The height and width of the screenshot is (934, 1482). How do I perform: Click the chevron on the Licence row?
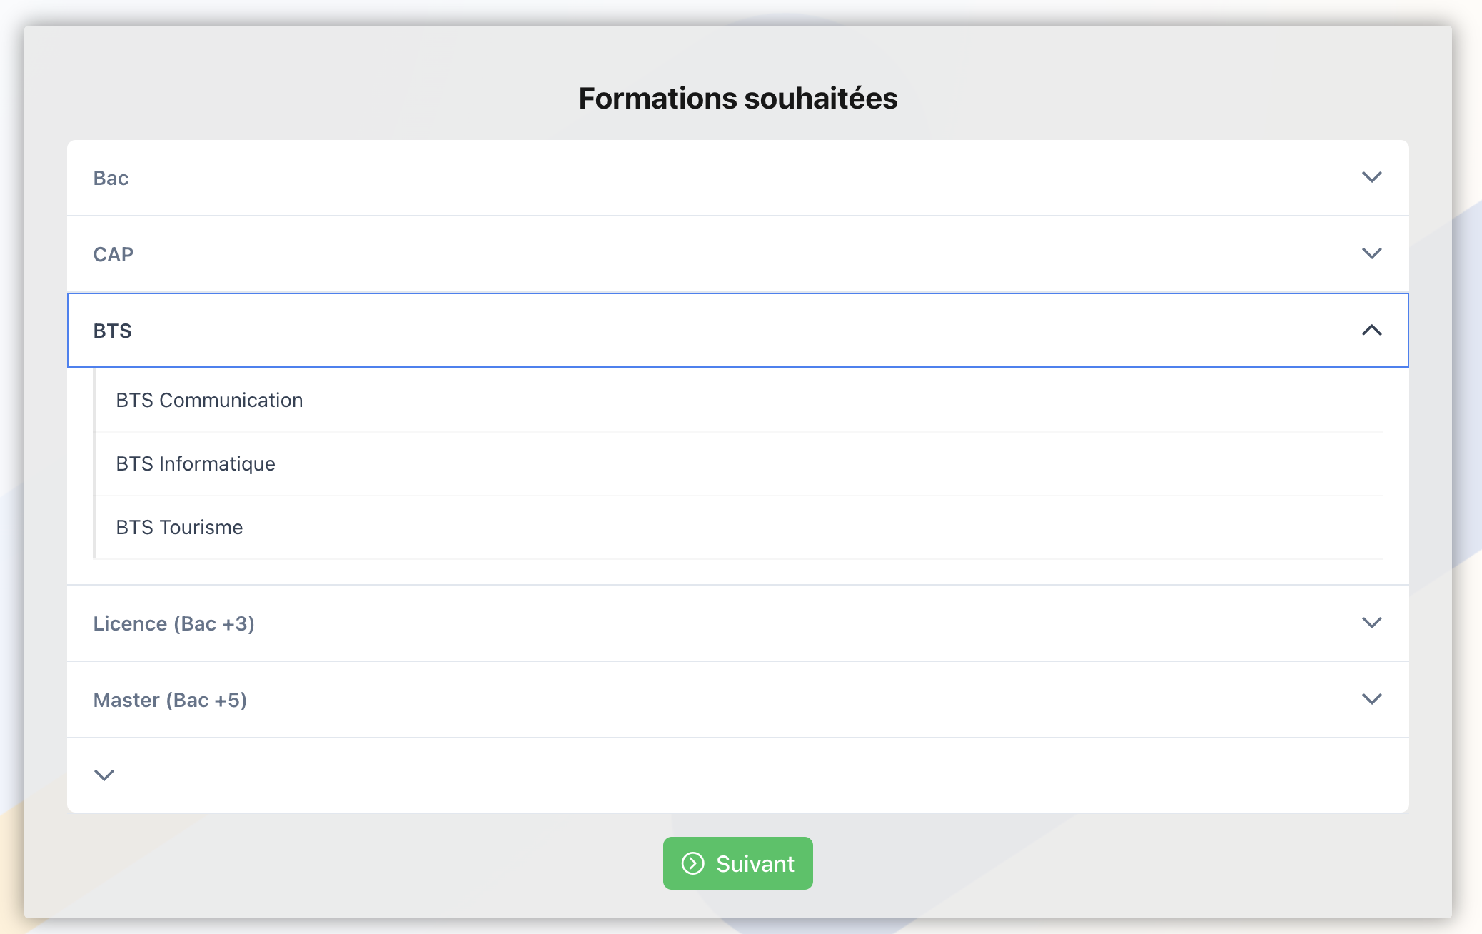pyautogui.click(x=1371, y=623)
